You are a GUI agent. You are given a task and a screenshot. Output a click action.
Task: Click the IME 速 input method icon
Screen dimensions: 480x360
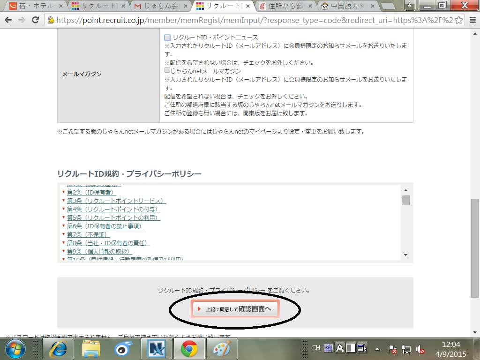coord(328,348)
